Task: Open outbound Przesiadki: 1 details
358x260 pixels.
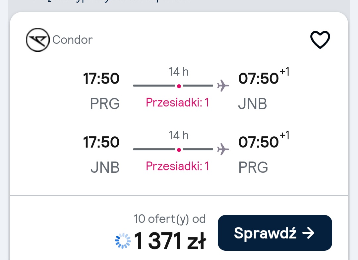Action: tap(177, 102)
